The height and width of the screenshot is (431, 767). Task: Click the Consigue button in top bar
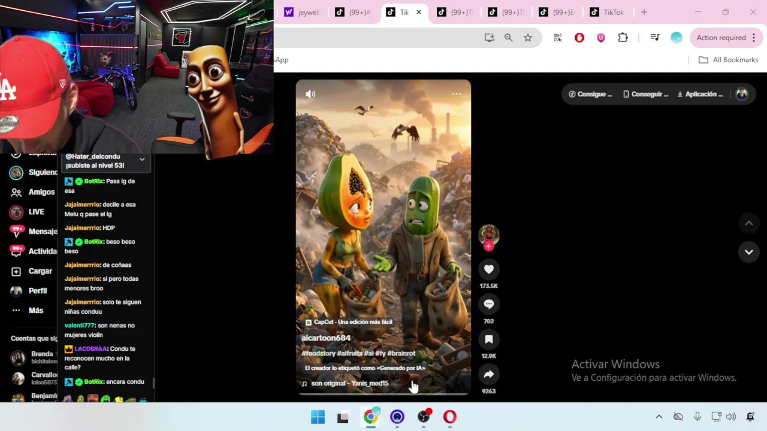(591, 94)
